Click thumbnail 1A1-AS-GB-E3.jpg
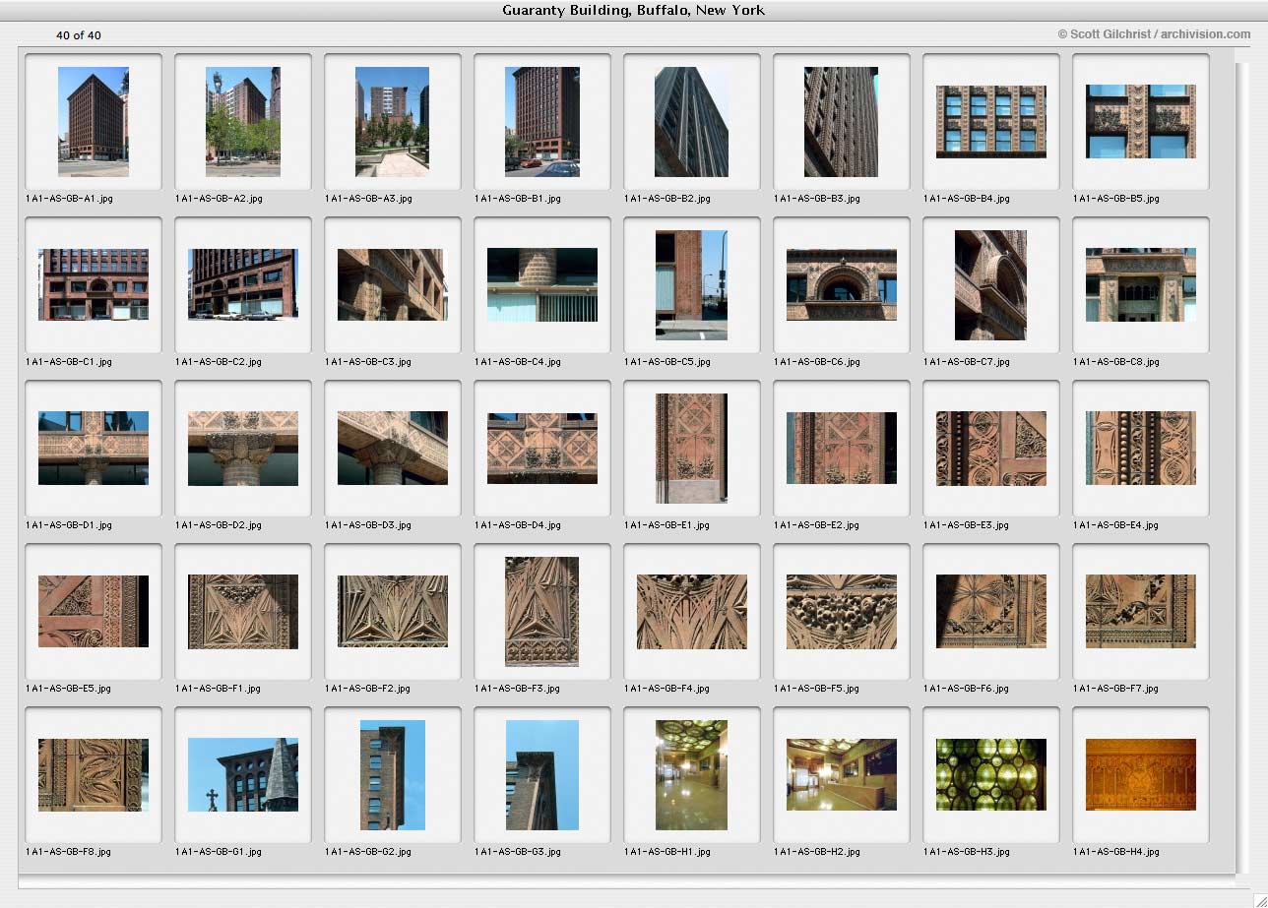The width and height of the screenshot is (1268, 908). 991,448
